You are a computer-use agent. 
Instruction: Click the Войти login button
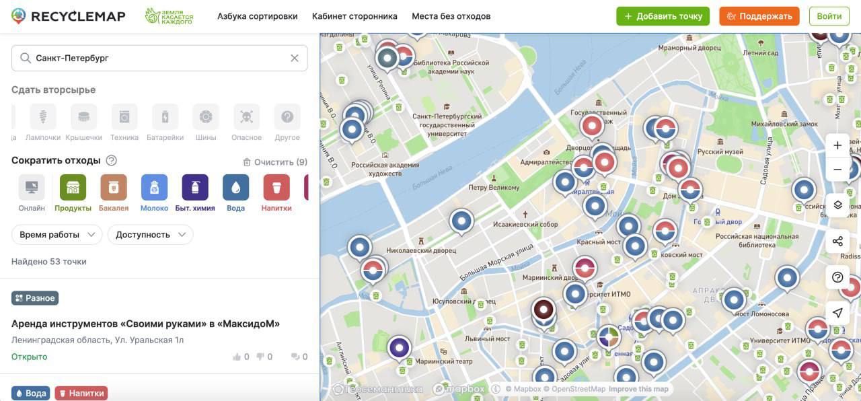(x=829, y=16)
